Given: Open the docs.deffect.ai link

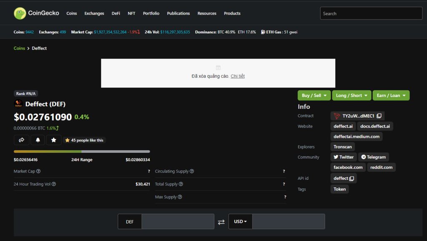Looking at the screenshot, I should point(375,126).
